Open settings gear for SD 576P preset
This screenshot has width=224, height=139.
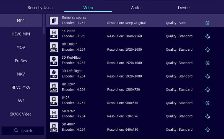[x=207, y=116]
